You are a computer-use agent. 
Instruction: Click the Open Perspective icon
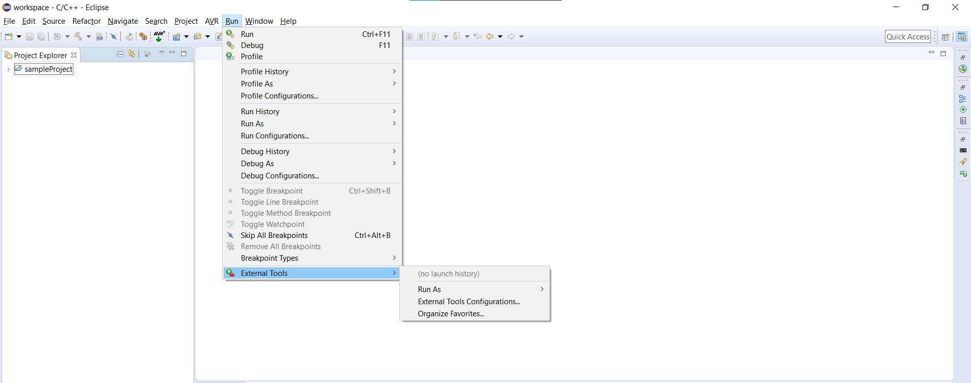tap(945, 36)
